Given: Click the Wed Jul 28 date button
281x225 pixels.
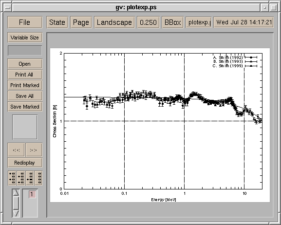Looking at the screenshot, I should [244, 22].
